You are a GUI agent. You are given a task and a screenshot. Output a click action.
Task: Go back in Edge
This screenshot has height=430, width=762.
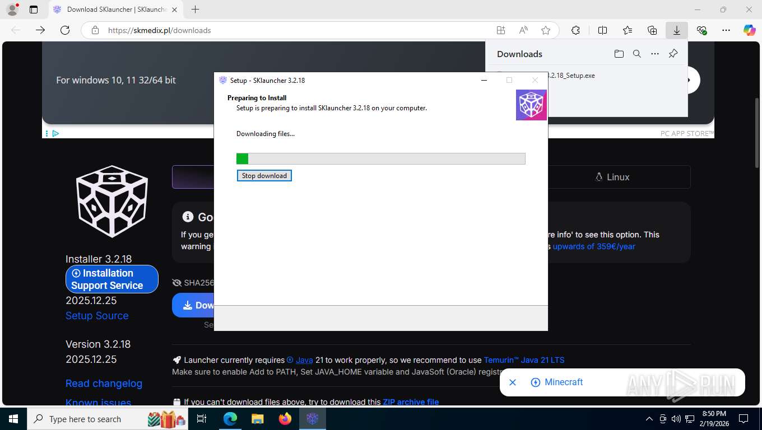16,30
